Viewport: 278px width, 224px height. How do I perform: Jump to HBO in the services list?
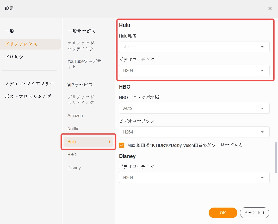(72, 155)
